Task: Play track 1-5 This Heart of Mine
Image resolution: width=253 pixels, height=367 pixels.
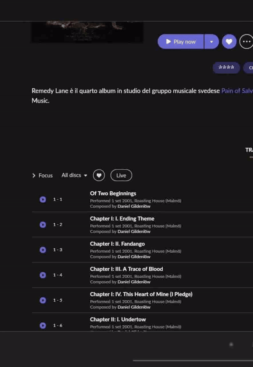Action: point(43,300)
